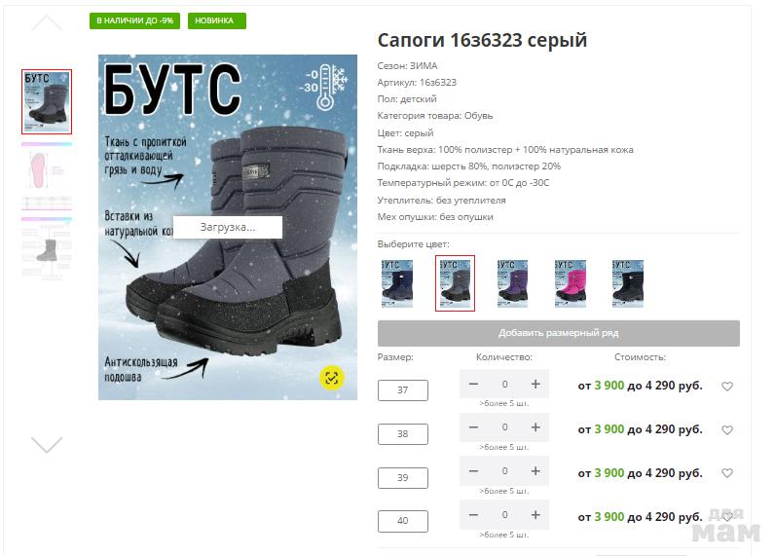Add size 38 to favorites with heart
The image size is (775, 556).
(726, 430)
